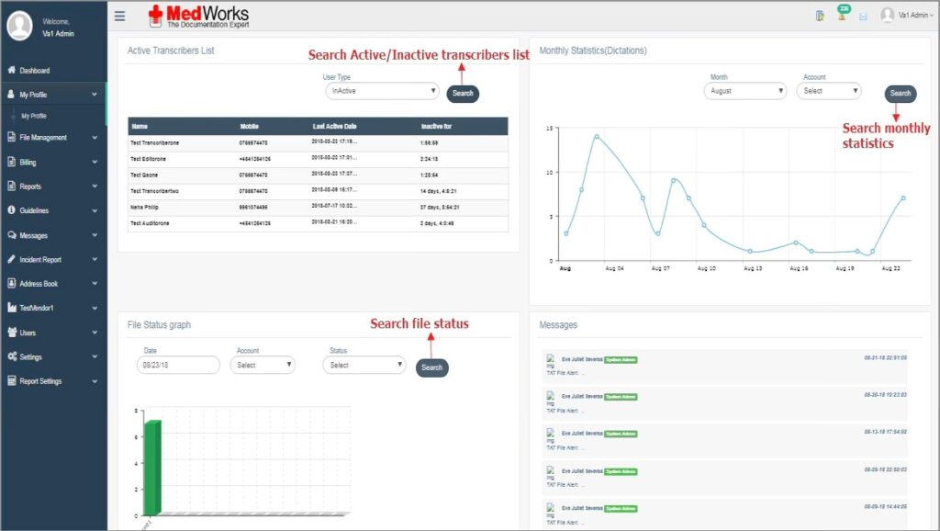Click Search button for Monthly Statistics
Viewport: 940px width, 531px height.
point(900,94)
